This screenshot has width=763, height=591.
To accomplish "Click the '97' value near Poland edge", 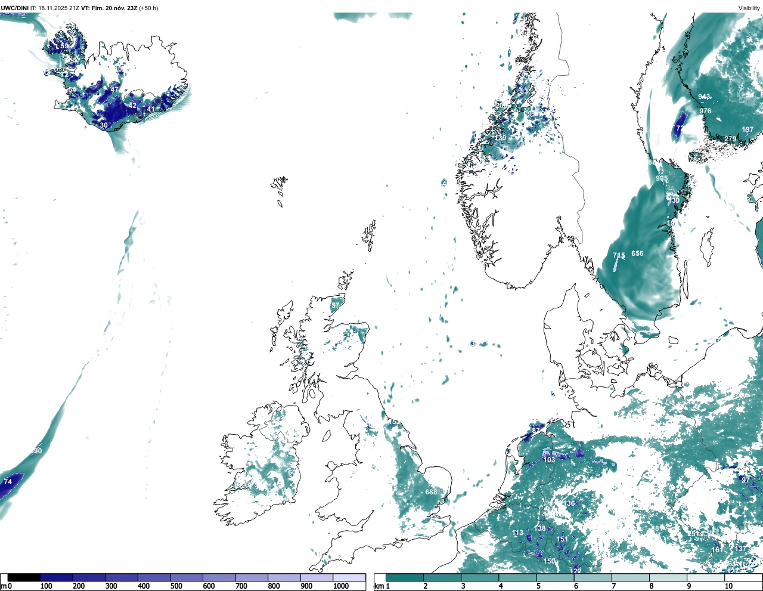I will (x=745, y=480).
